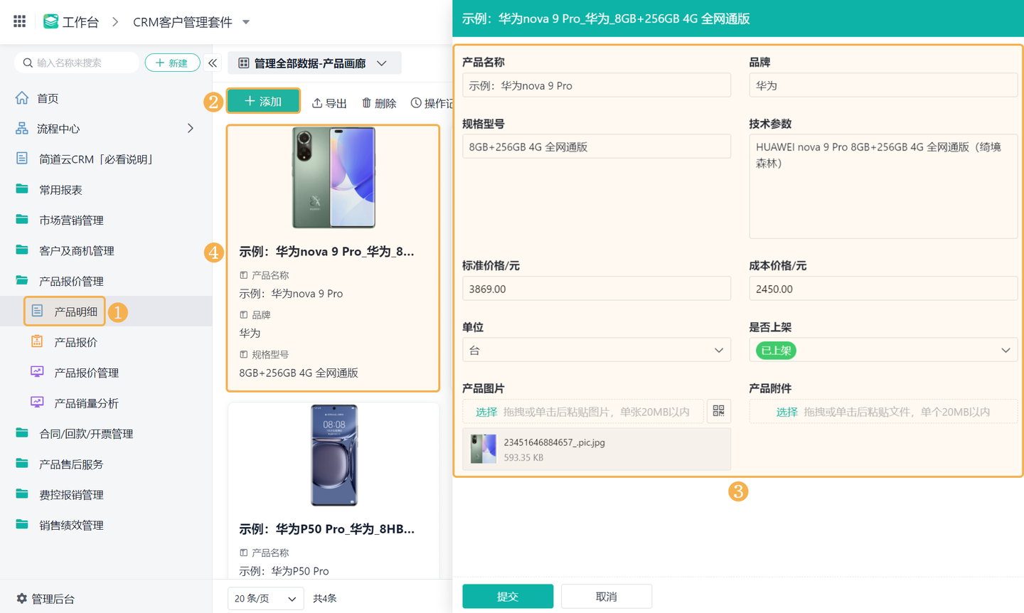Open the CRM客户管理套件 dropdown arrow
Screen dimensions: 1024x613
(246, 22)
